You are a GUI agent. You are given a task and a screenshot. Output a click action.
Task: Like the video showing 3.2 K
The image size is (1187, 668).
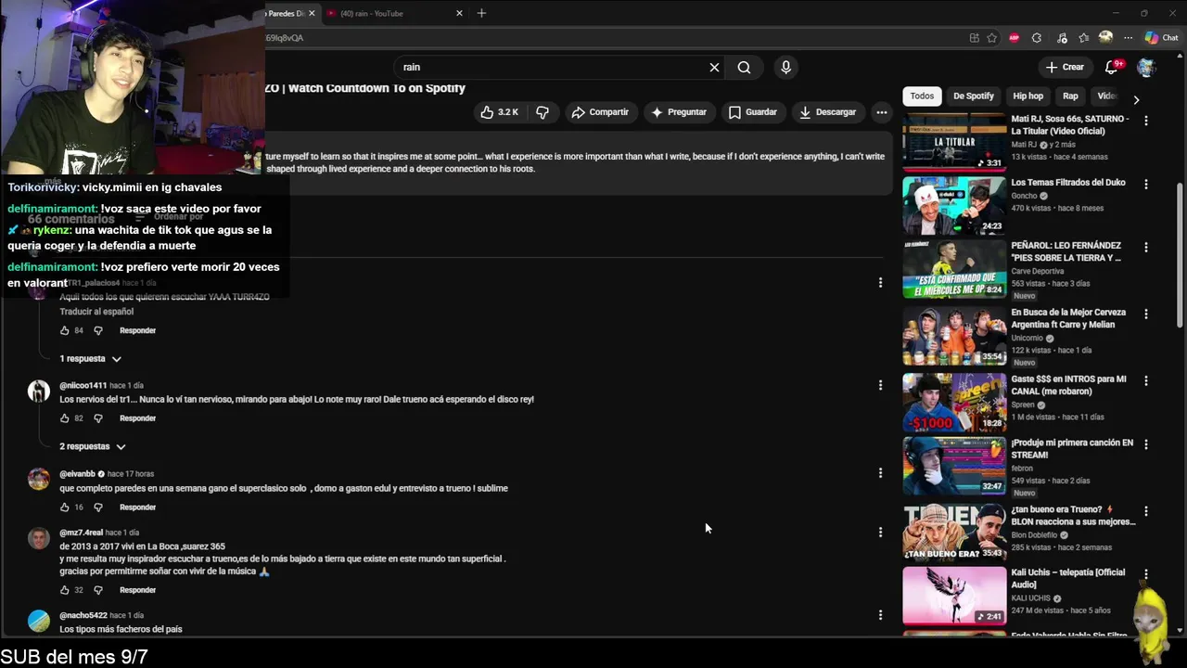[498, 112]
